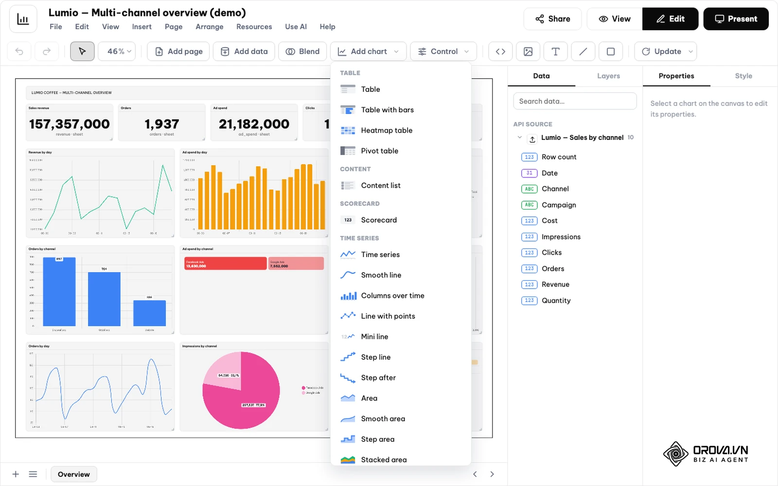Choose Heatmap table chart type
This screenshot has height=486, width=778.
pos(401,130)
